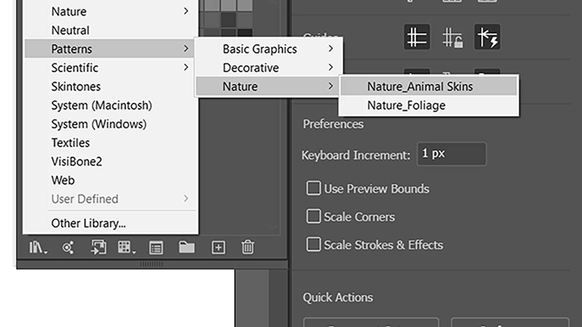Select Nature_Animal Skins from the submenu
Screen dimensions: 582x327
click(x=420, y=87)
